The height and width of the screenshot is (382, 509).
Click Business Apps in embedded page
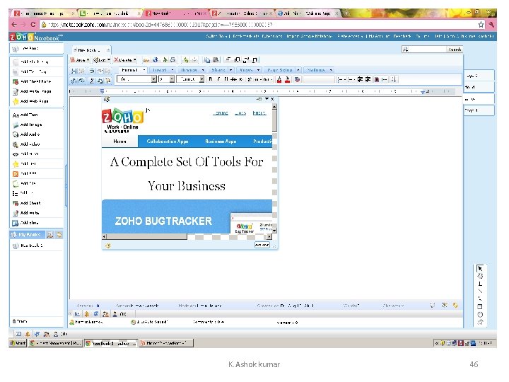[x=221, y=141]
